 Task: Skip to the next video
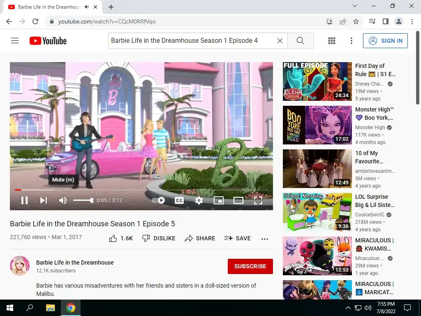[44, 200]
